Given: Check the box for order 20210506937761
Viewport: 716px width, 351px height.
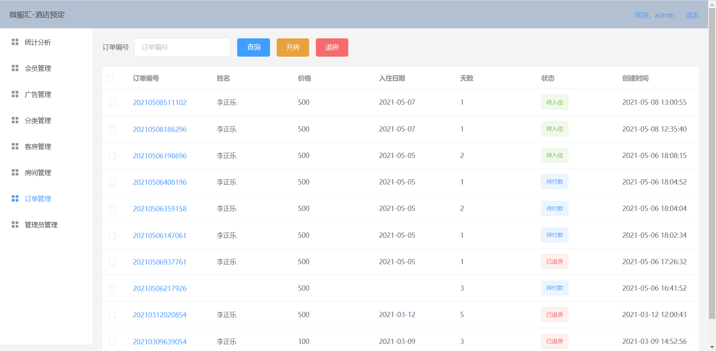Looking at the screenshot, I should 112,262.
